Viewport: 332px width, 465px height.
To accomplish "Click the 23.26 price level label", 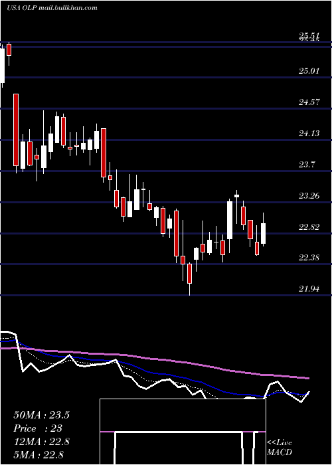I will (x=309, y=196).
